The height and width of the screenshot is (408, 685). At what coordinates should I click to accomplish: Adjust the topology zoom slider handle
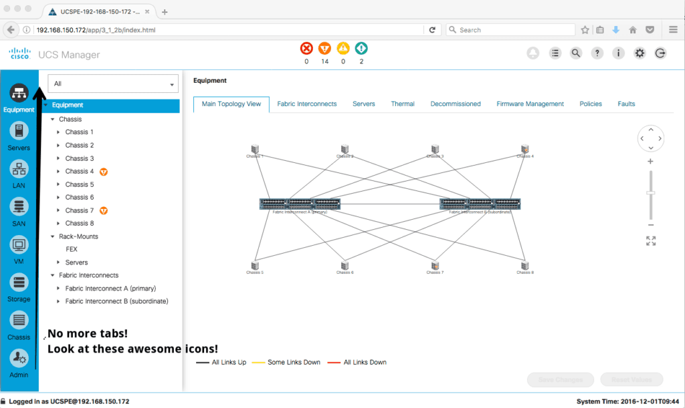point(651,193)
